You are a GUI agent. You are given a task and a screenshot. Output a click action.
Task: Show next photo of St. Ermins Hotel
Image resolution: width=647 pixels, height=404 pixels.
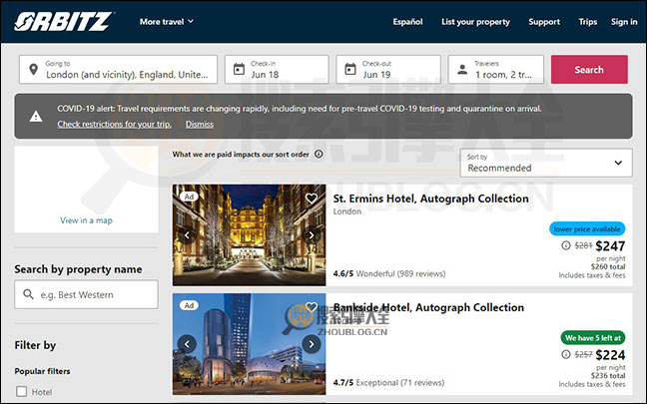(312, 235)
